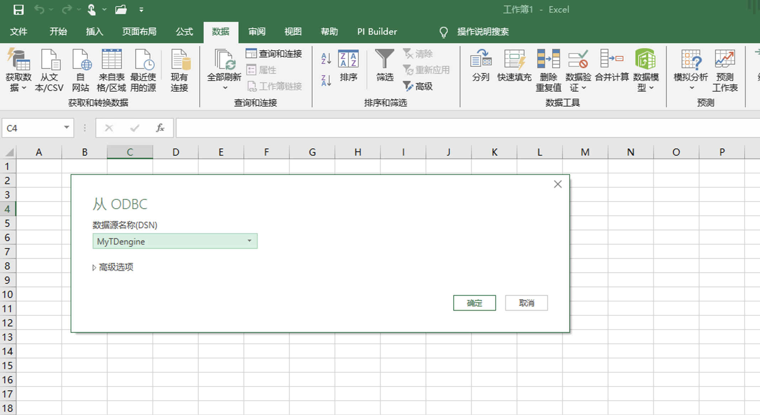Switch to the PI Builder tab

pos(376,32)
